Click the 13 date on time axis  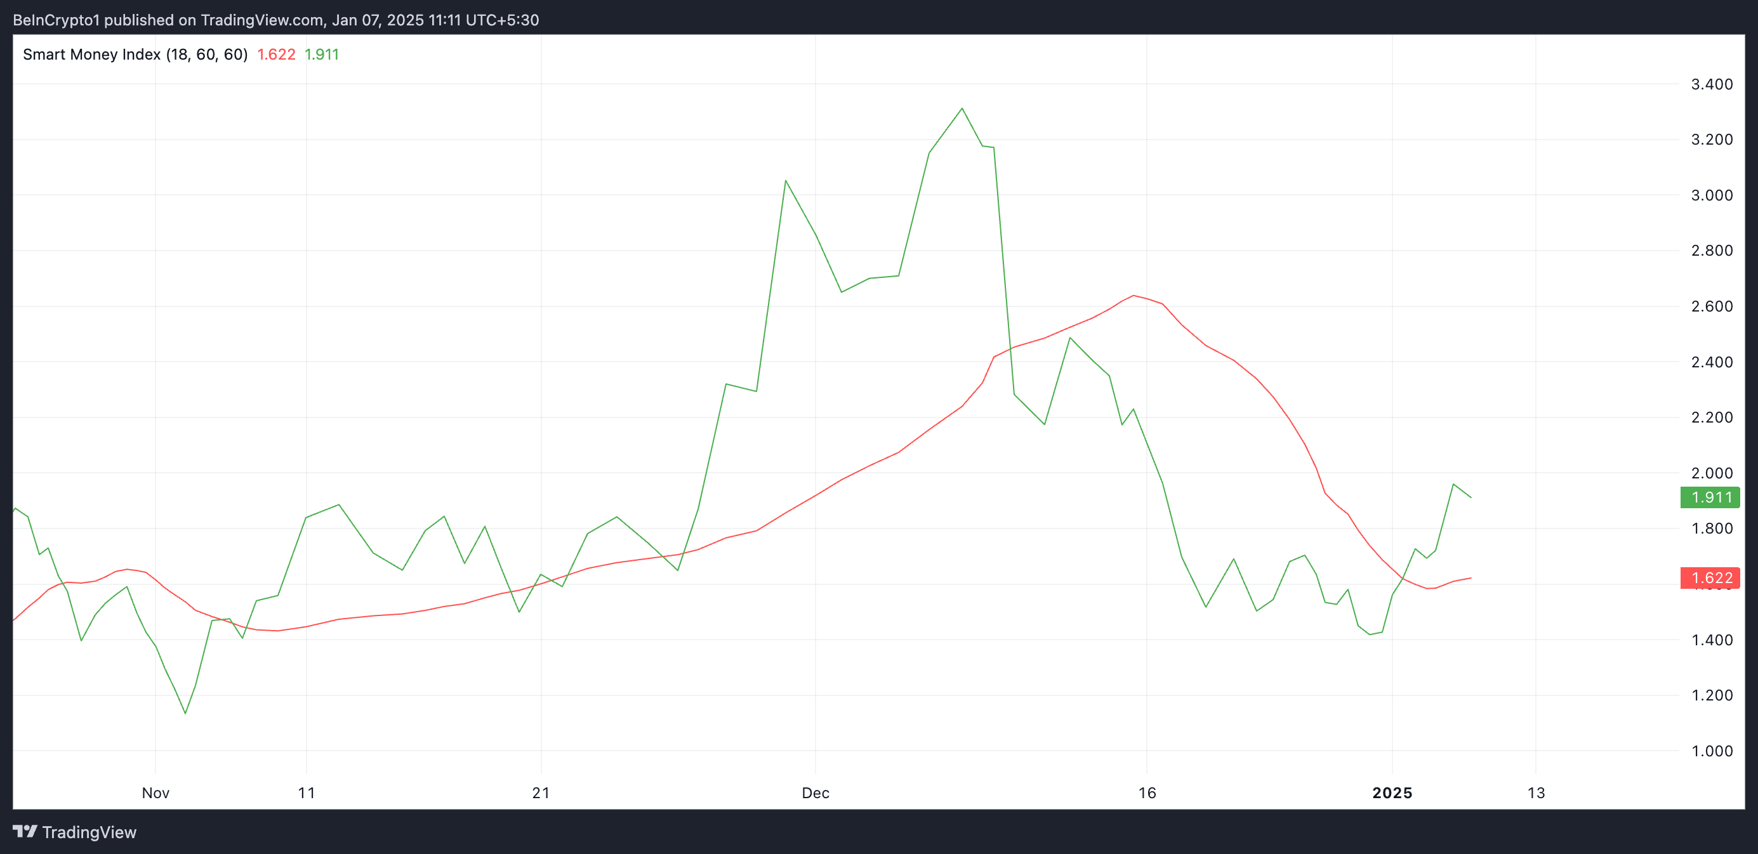[1537, 792]
